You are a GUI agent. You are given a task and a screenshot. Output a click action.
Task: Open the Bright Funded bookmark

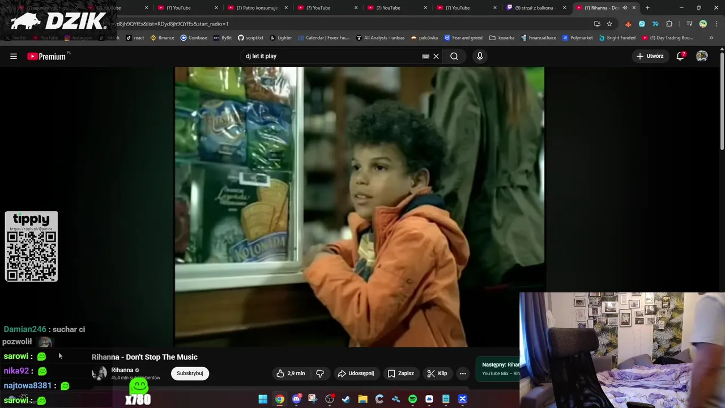pos(617,38)
